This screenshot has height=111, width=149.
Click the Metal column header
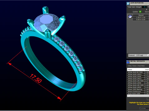[x=136, y=69]
